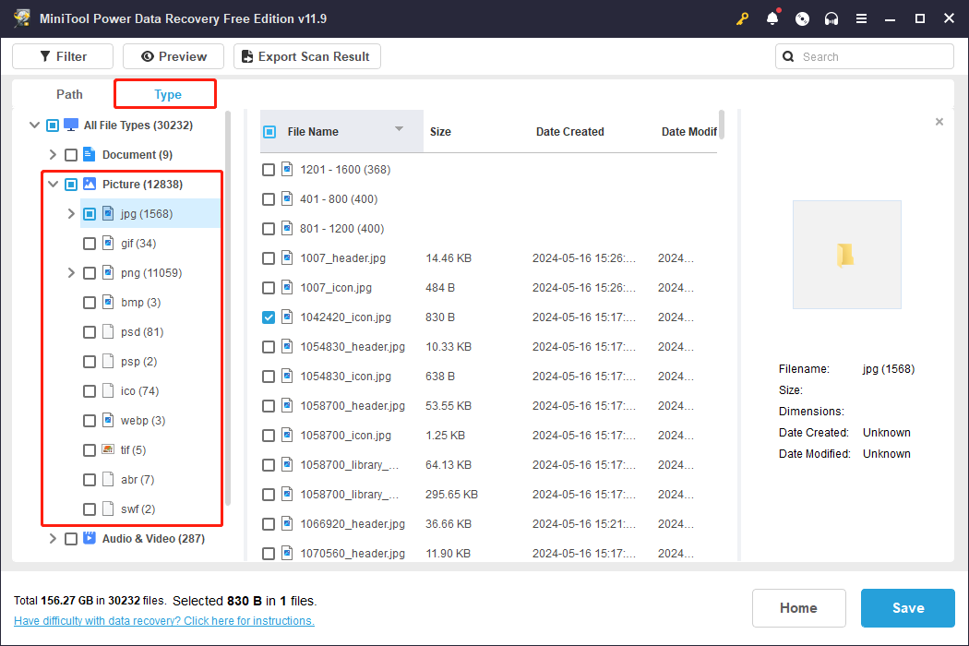
Task: Select the 1070560_header.jpg file row
Action: click(x=488, y=554)
